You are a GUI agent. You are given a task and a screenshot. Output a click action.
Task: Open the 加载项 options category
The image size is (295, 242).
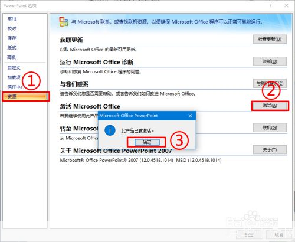(x=14, y=77)
